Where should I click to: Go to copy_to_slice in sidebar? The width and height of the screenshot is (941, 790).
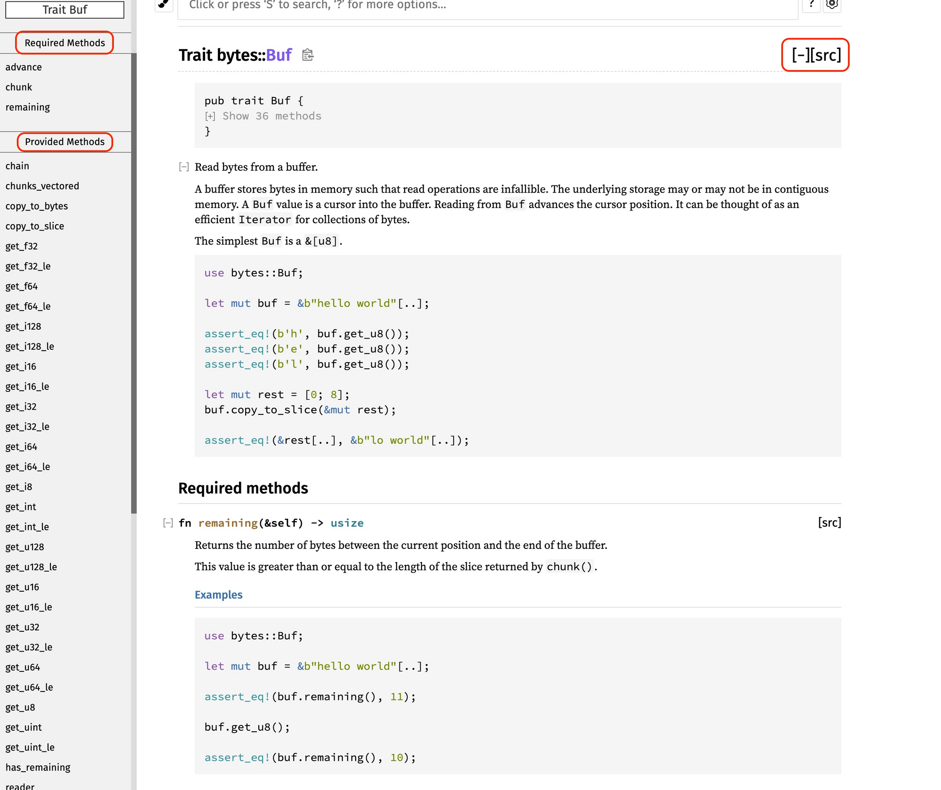point(35,226)
